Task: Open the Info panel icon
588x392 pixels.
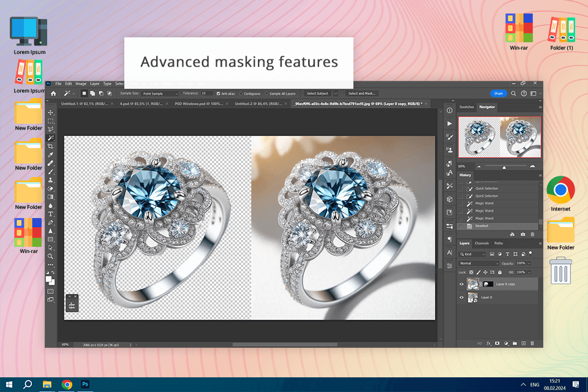Action: coord(449,110)
